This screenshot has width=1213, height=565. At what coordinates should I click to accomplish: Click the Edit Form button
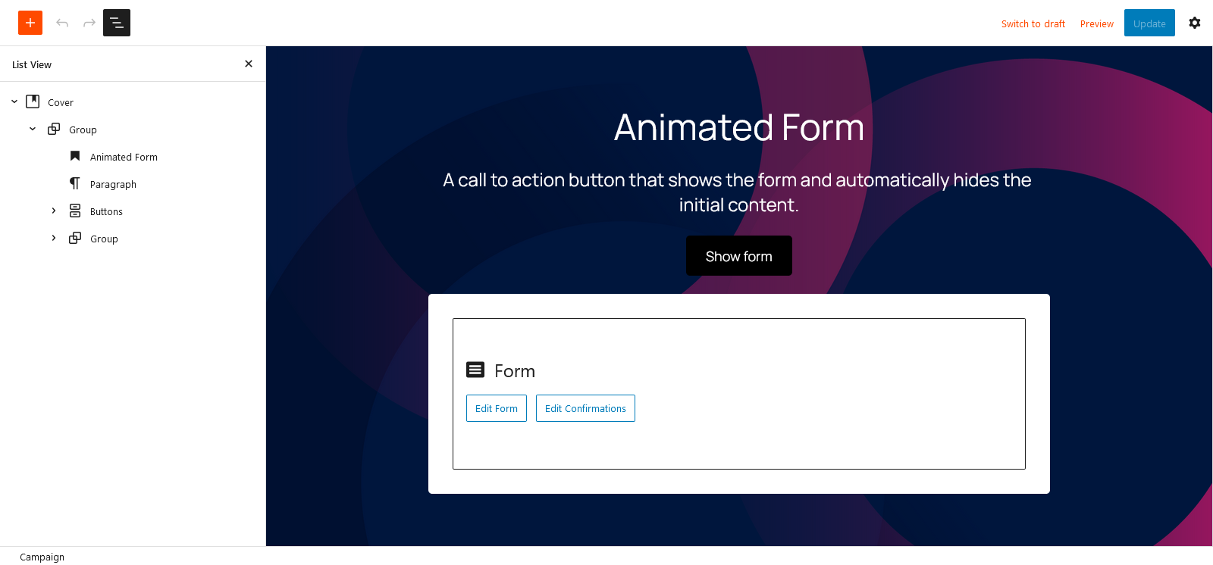(497, 408)
